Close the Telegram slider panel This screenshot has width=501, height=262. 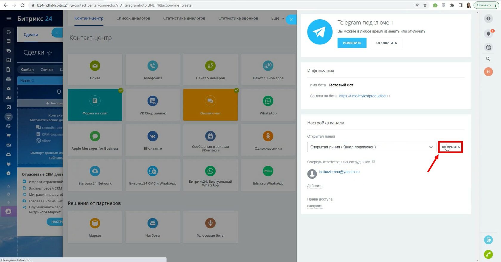pos(291,20)
